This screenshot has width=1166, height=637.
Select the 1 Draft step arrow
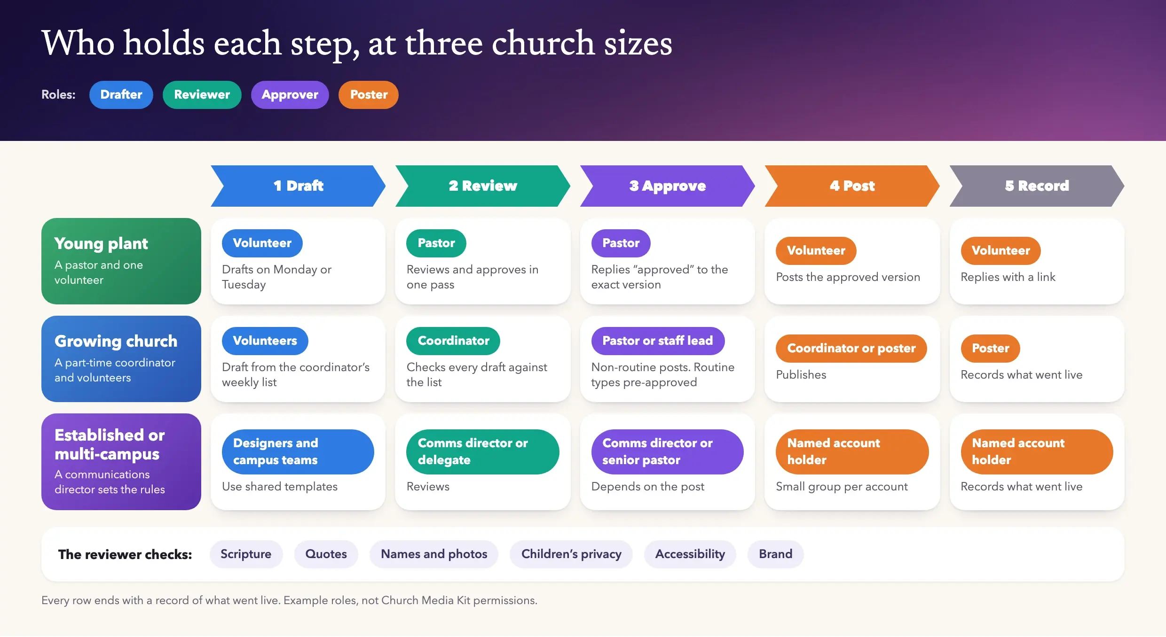298,186
